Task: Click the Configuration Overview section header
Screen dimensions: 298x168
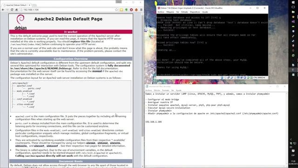Action: (71, 59)
